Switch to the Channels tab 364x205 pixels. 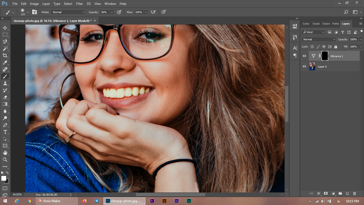click(326, 23)
